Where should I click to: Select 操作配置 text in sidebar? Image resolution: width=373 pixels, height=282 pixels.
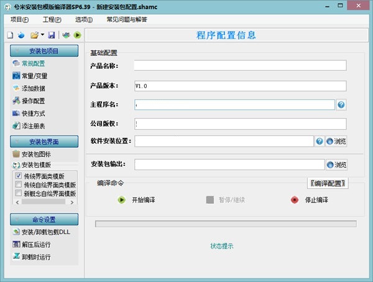click(34, 101)
